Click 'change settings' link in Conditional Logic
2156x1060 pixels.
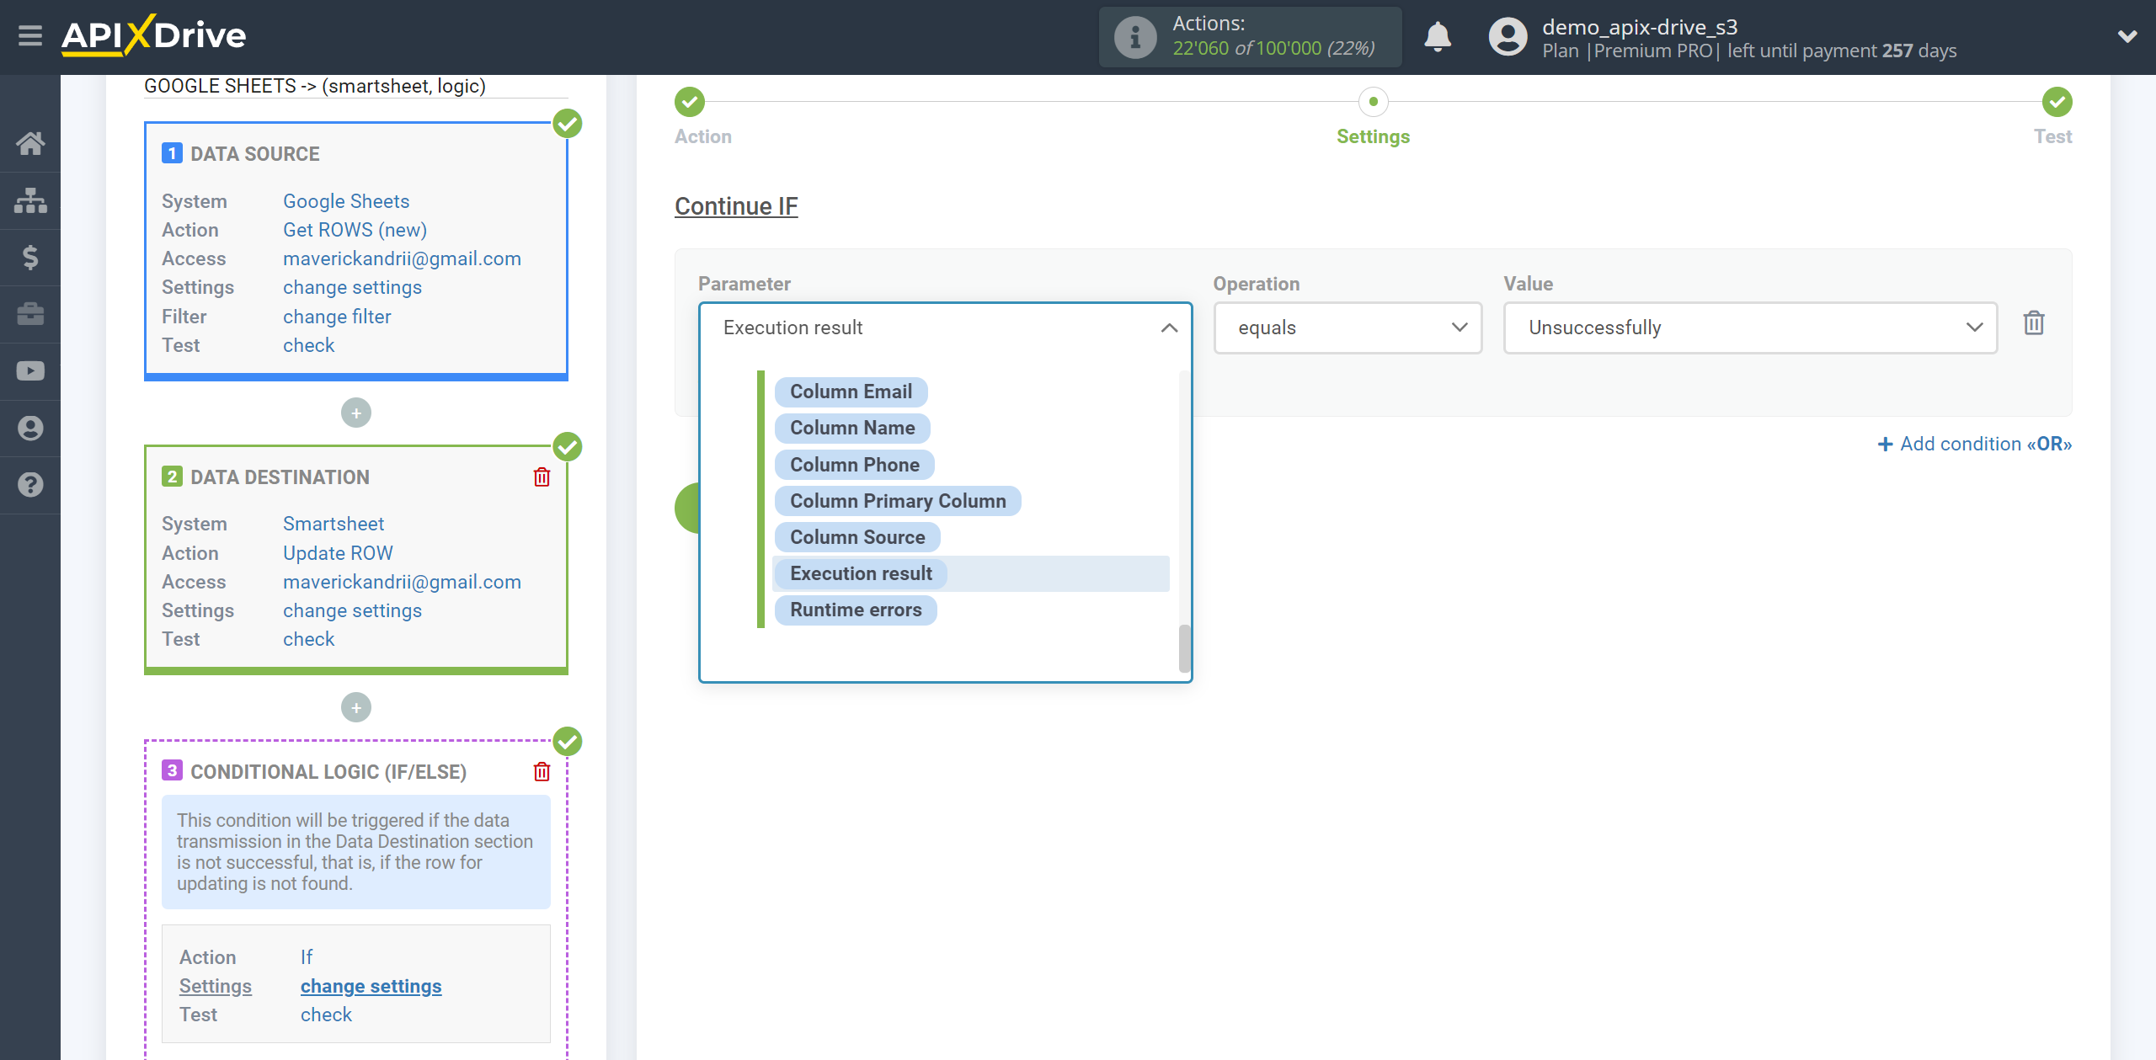(371, 986)
